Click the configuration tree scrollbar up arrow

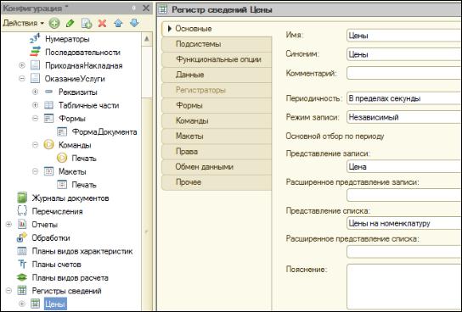(147, 39)
